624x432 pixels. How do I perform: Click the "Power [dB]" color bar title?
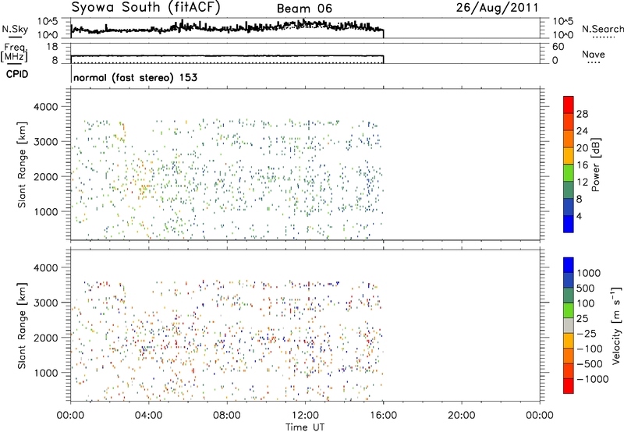[595, 165]
